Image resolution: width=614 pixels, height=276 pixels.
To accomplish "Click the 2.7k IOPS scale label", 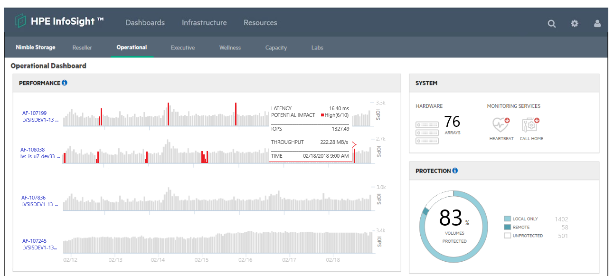I will [x=380, y=139].
